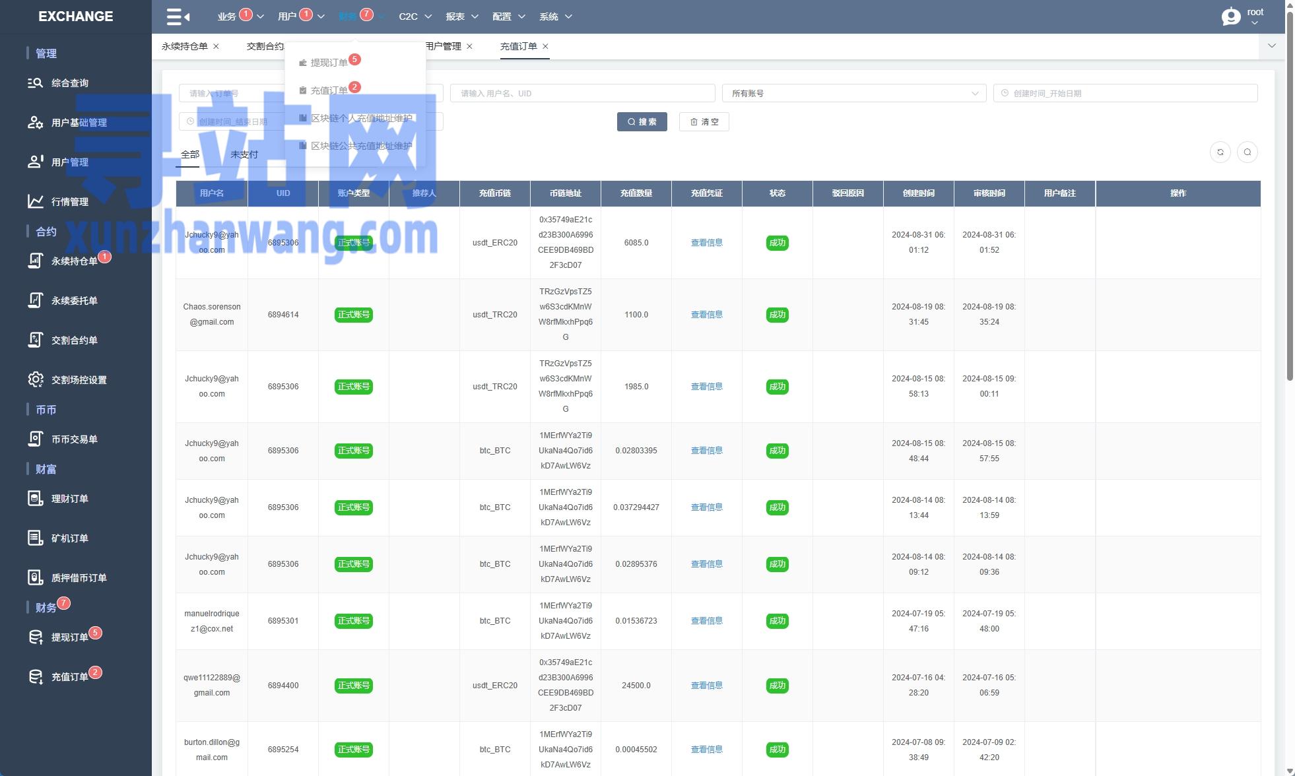Viewport: 1295px width, 776px height.
Task: View 查看信息 for the 0.01536723 deposit
Action: coord(707,621)
